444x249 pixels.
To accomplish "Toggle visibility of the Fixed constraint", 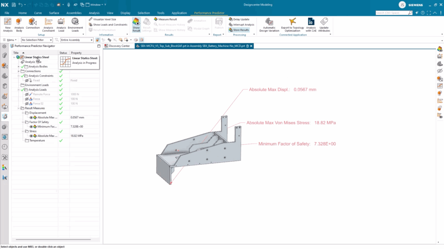I will click(x=27, y=81).
